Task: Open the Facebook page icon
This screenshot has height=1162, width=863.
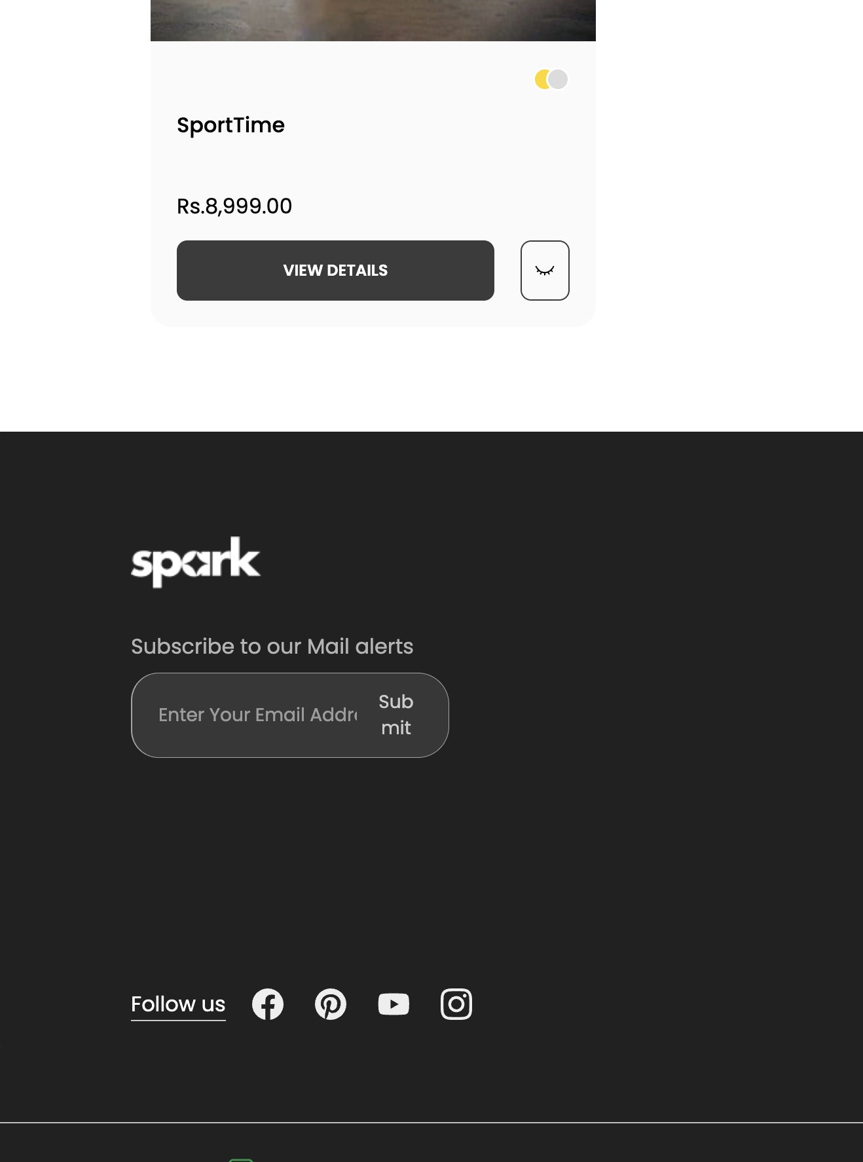Action: (x=268, y=1004)
